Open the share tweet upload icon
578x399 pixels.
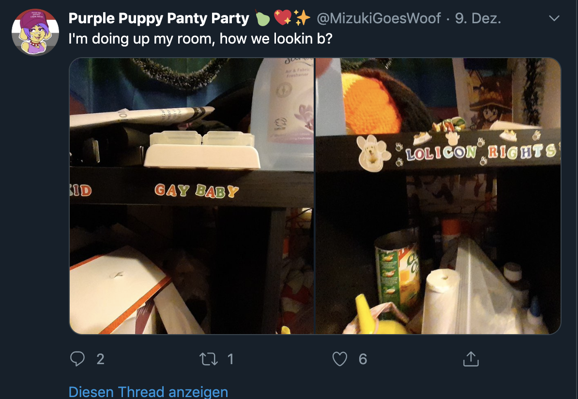471,359
